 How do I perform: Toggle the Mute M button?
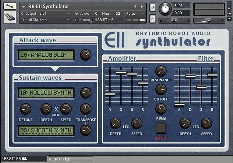pos(153,19)
